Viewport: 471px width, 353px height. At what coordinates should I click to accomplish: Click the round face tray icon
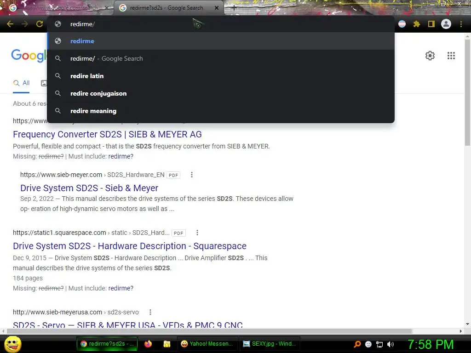click(x=368, y=344)
